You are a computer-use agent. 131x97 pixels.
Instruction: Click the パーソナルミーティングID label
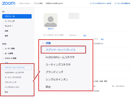click(x=53, y=35)
